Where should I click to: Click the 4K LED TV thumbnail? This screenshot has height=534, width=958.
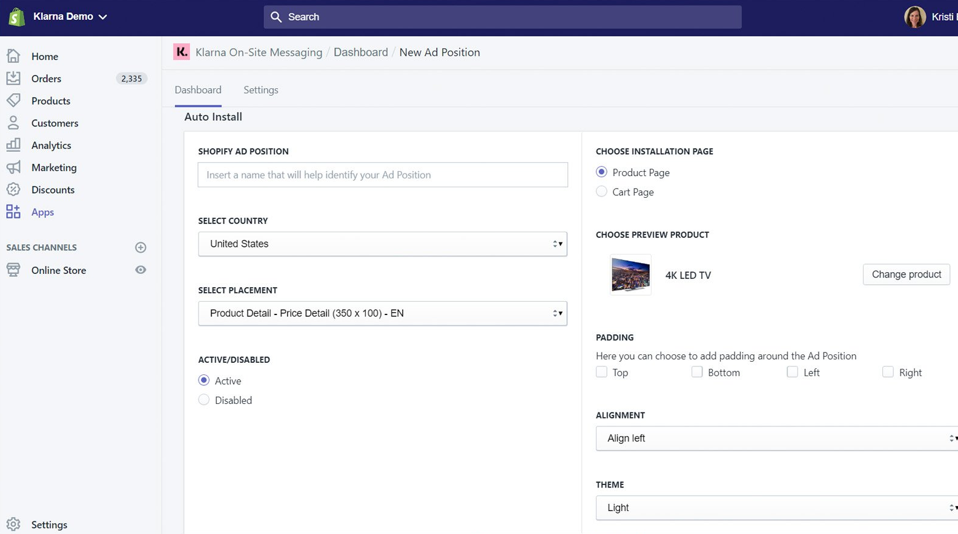pyautogui.click(x=630, y=275)
